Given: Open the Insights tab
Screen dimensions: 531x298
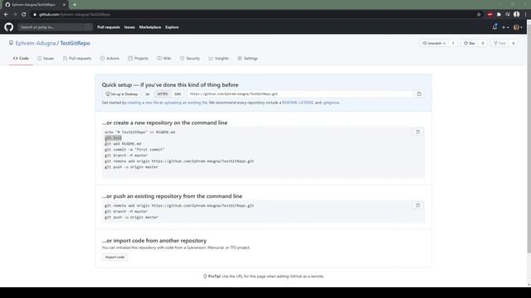Looking at the screenshot, I should tap(219, 59).
